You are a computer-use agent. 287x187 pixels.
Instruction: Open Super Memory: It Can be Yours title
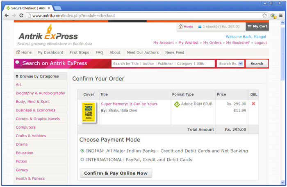[129, 104]
